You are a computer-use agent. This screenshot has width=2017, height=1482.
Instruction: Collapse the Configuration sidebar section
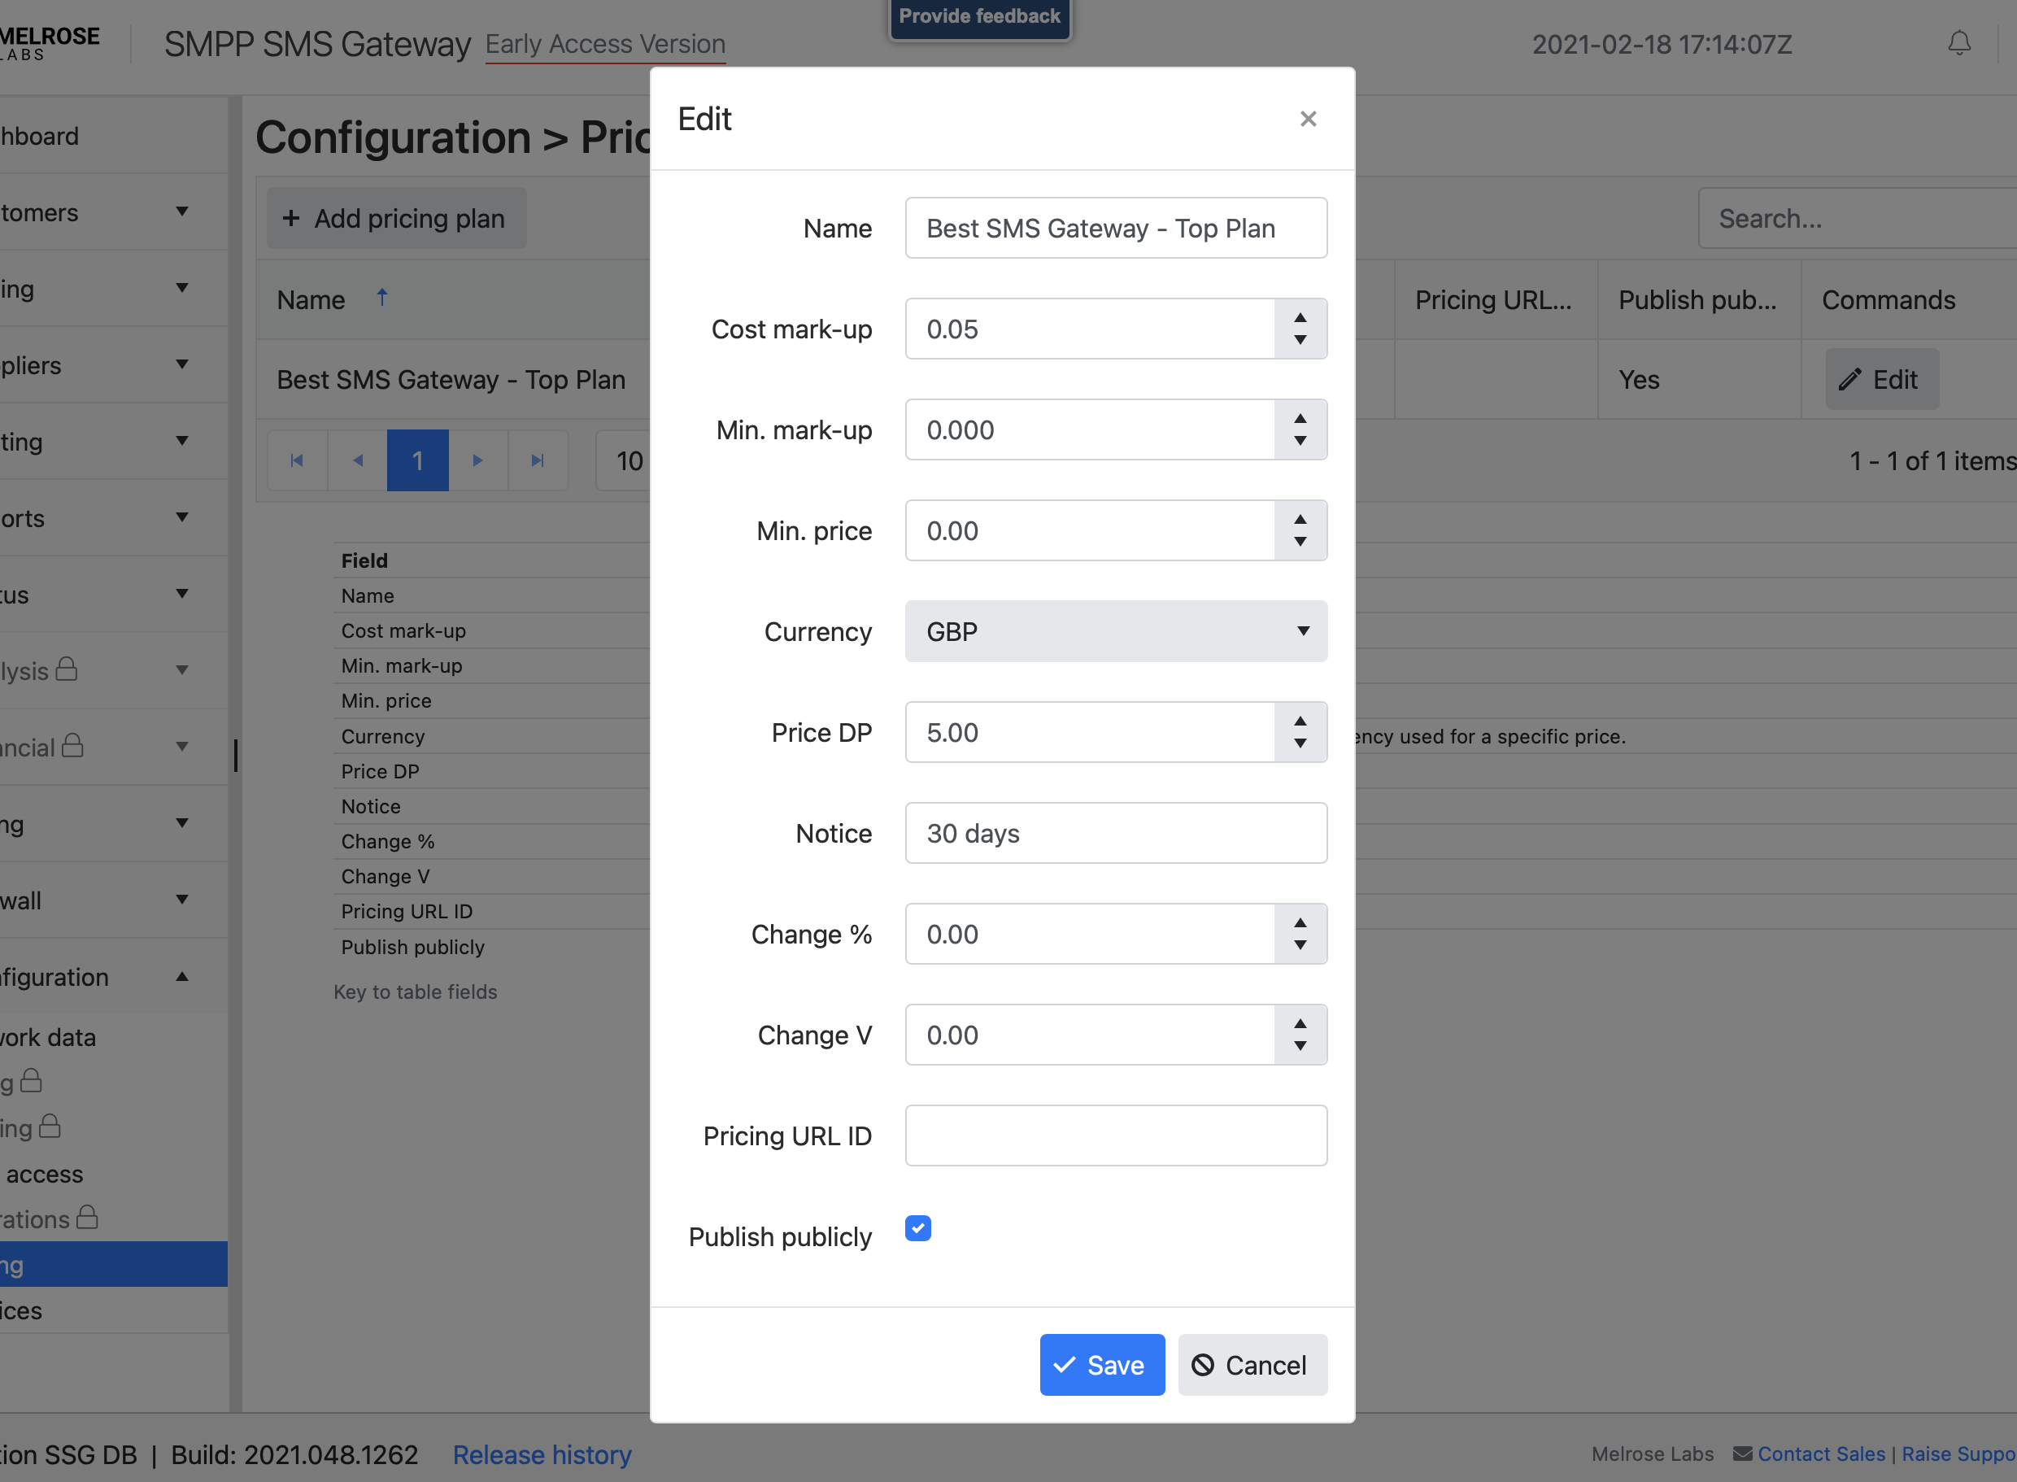182,977
